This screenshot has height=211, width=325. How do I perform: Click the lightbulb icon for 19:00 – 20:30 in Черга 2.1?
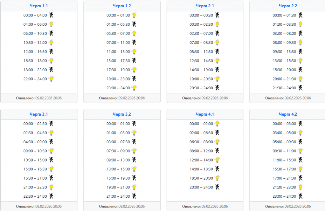click(217, 79)
